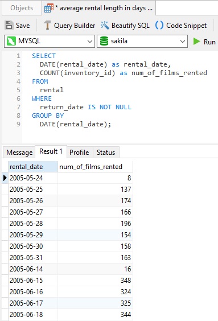Click the Beautify SQL button label

click(130, 26)
